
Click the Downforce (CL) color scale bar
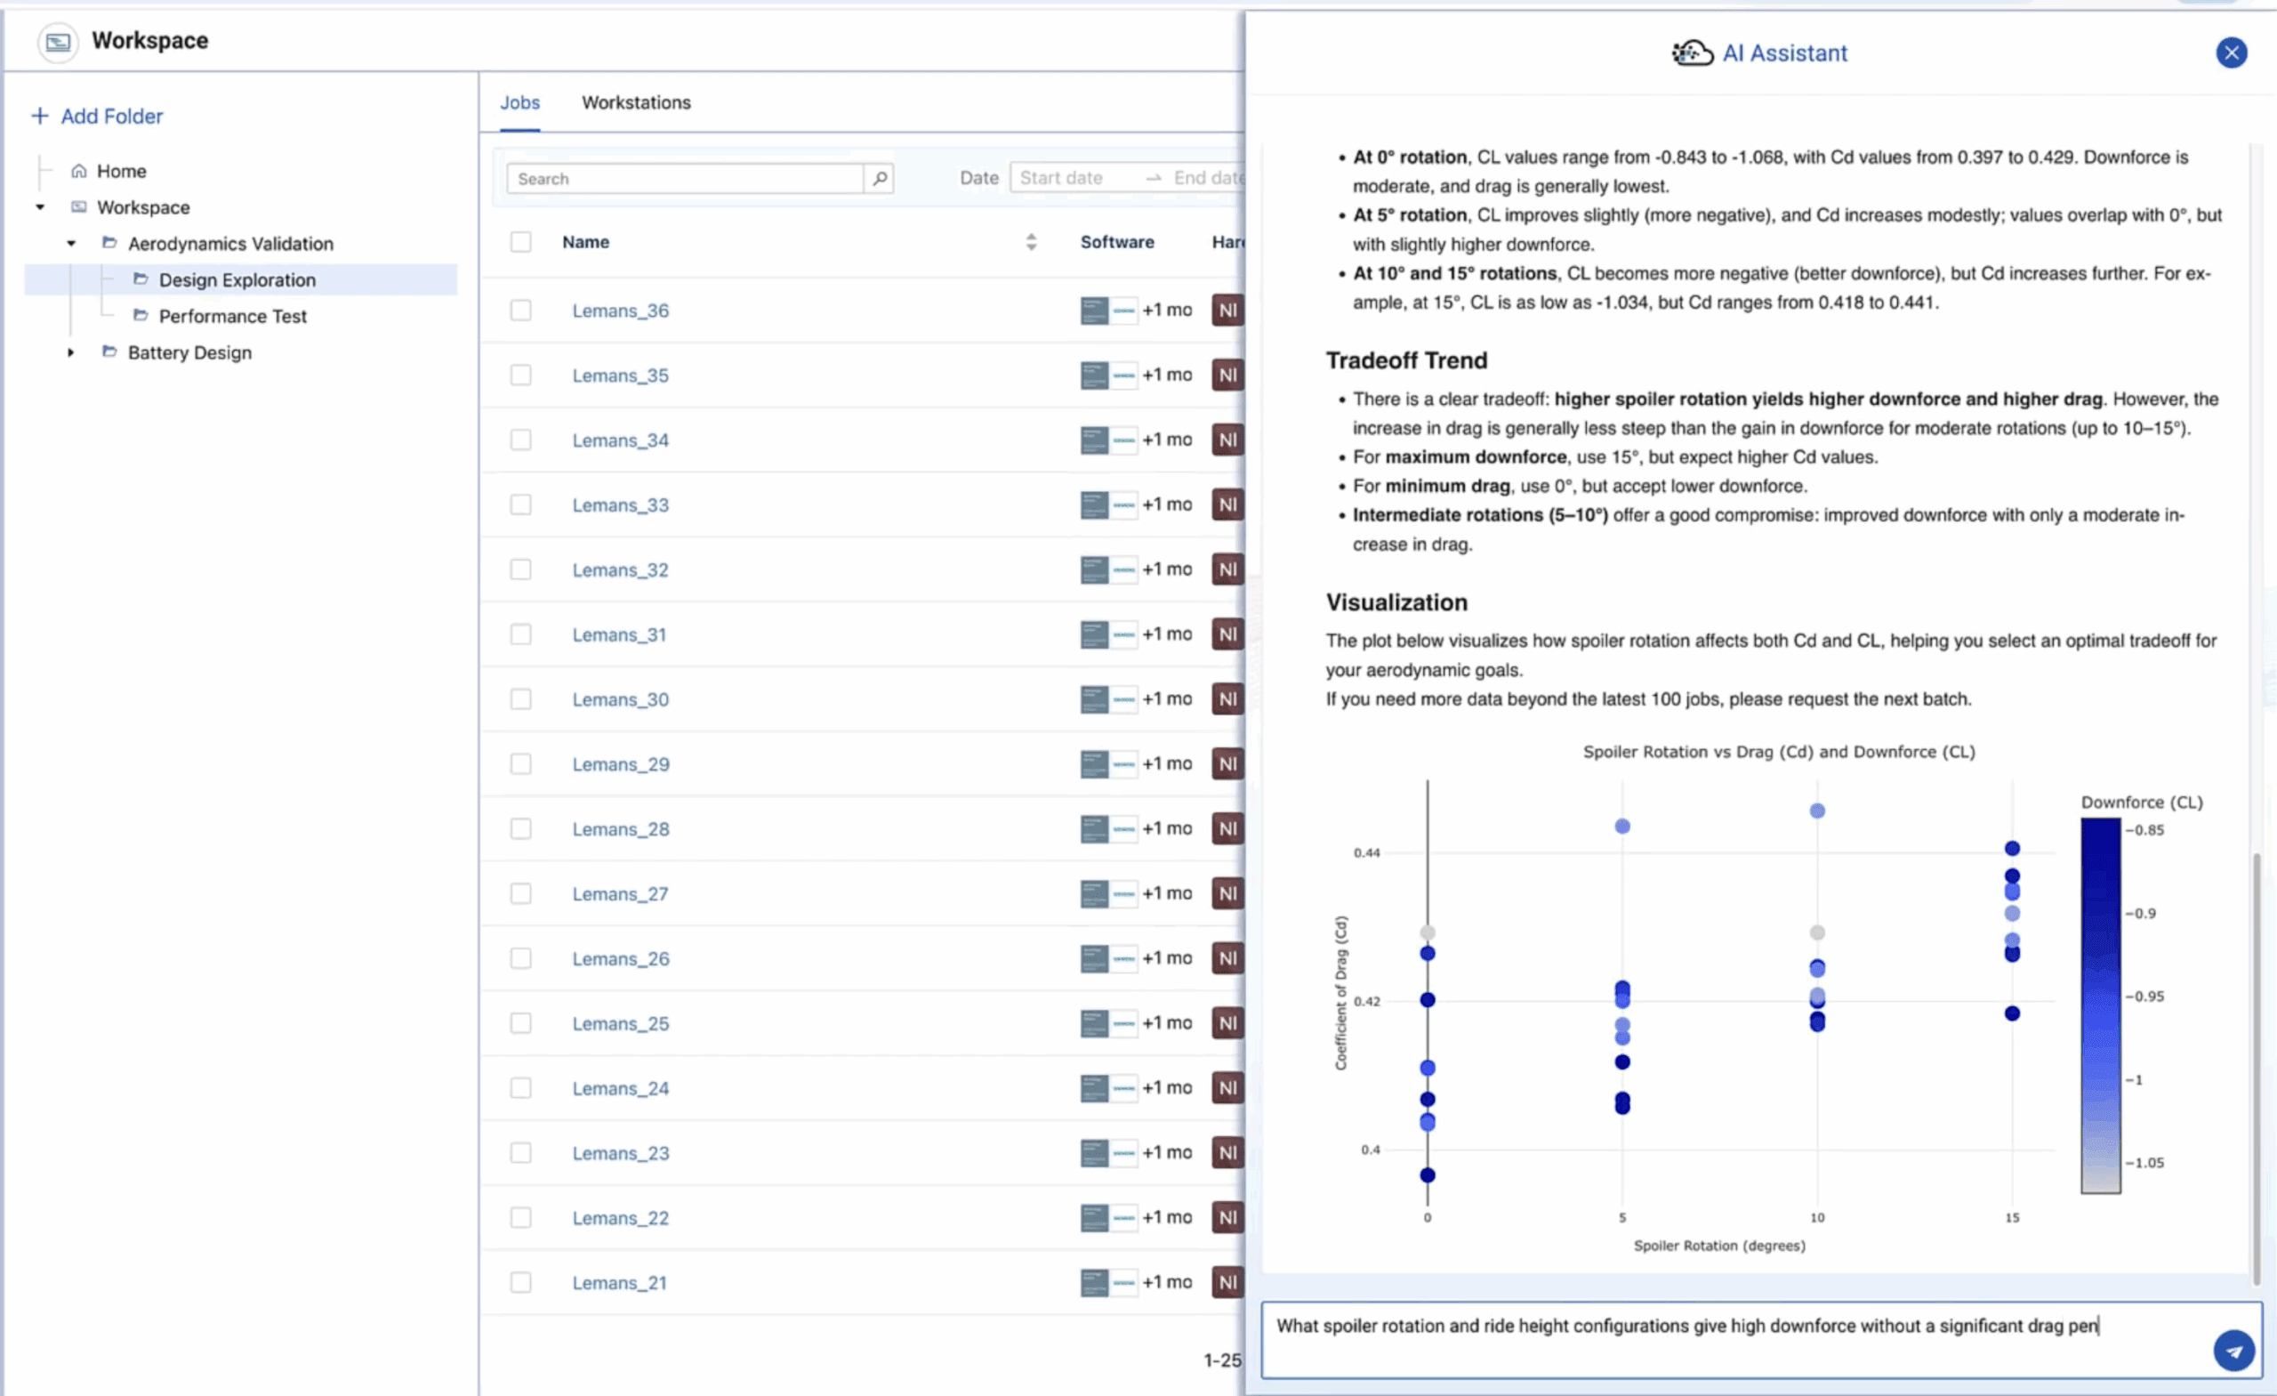2100,1006
